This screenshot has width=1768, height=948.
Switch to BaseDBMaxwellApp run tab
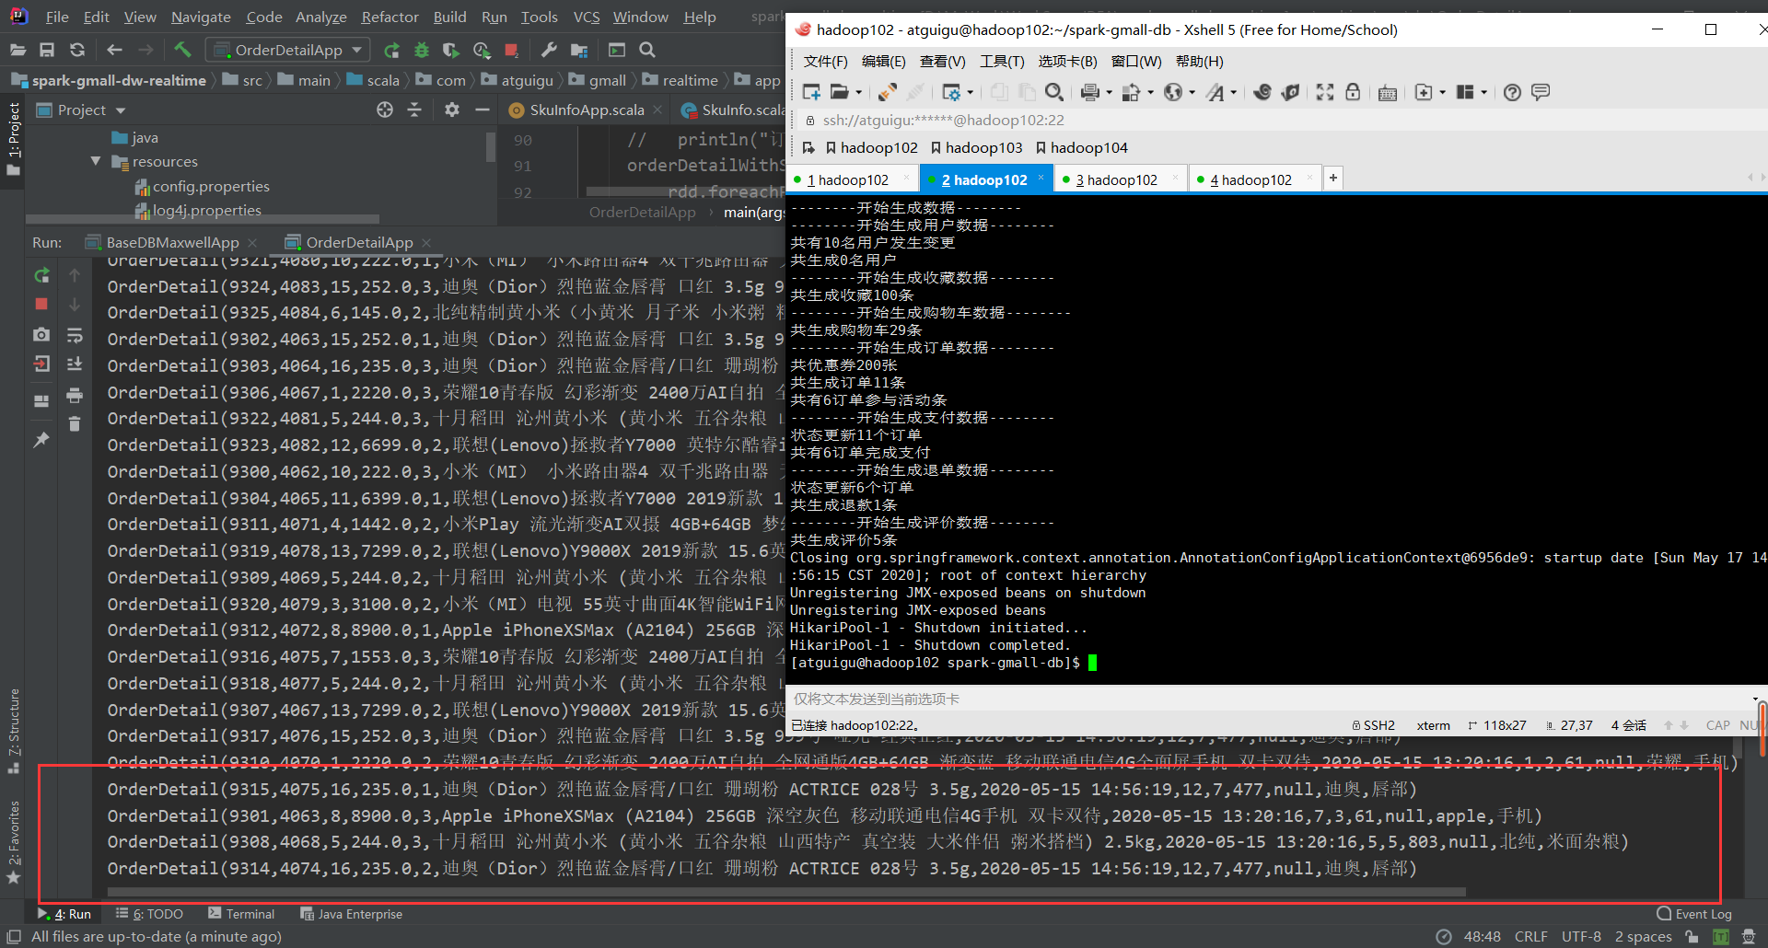click(172, 242)
